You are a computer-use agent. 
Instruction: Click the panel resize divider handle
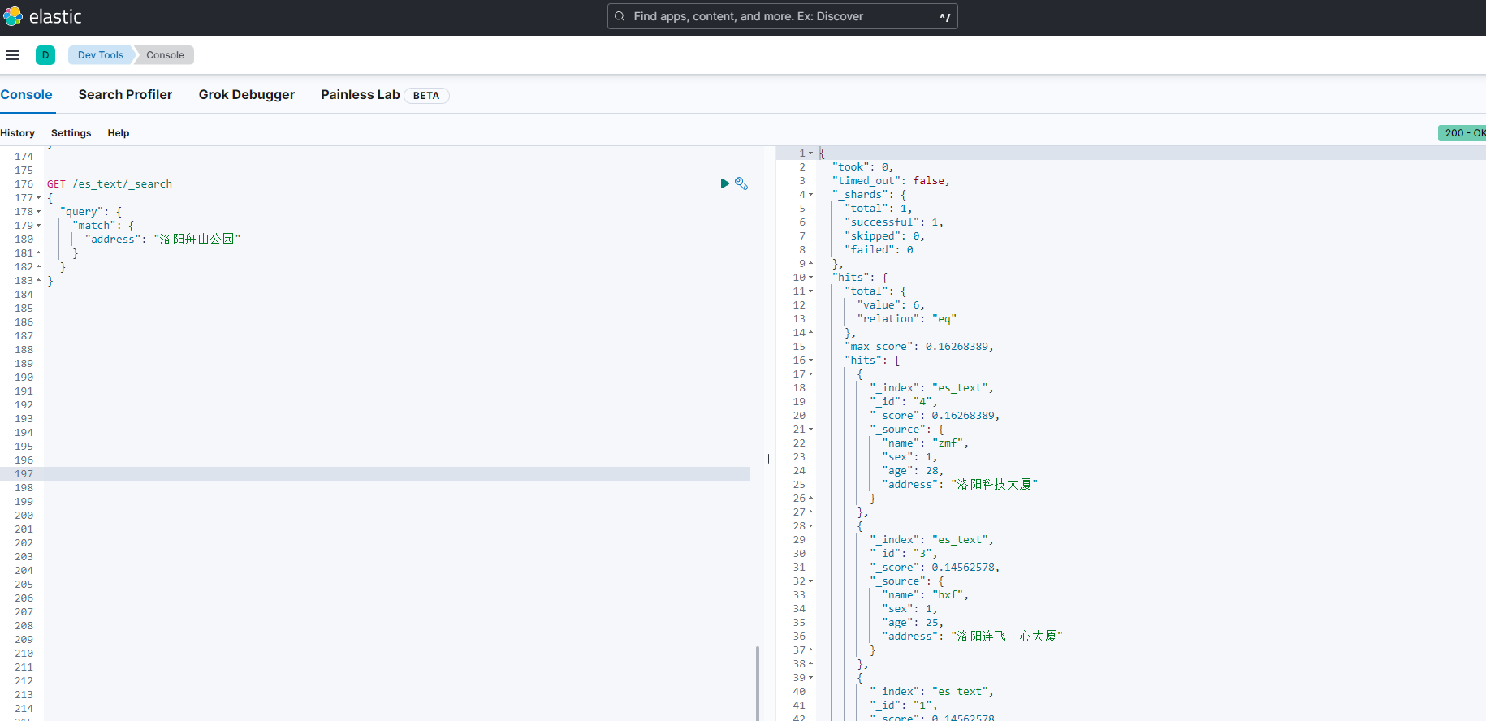pyautogui.click(x=770, y=459)
